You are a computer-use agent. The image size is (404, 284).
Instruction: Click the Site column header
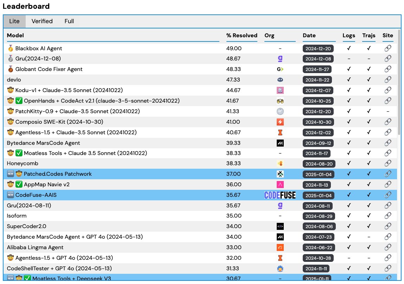[x=388, y=35]
